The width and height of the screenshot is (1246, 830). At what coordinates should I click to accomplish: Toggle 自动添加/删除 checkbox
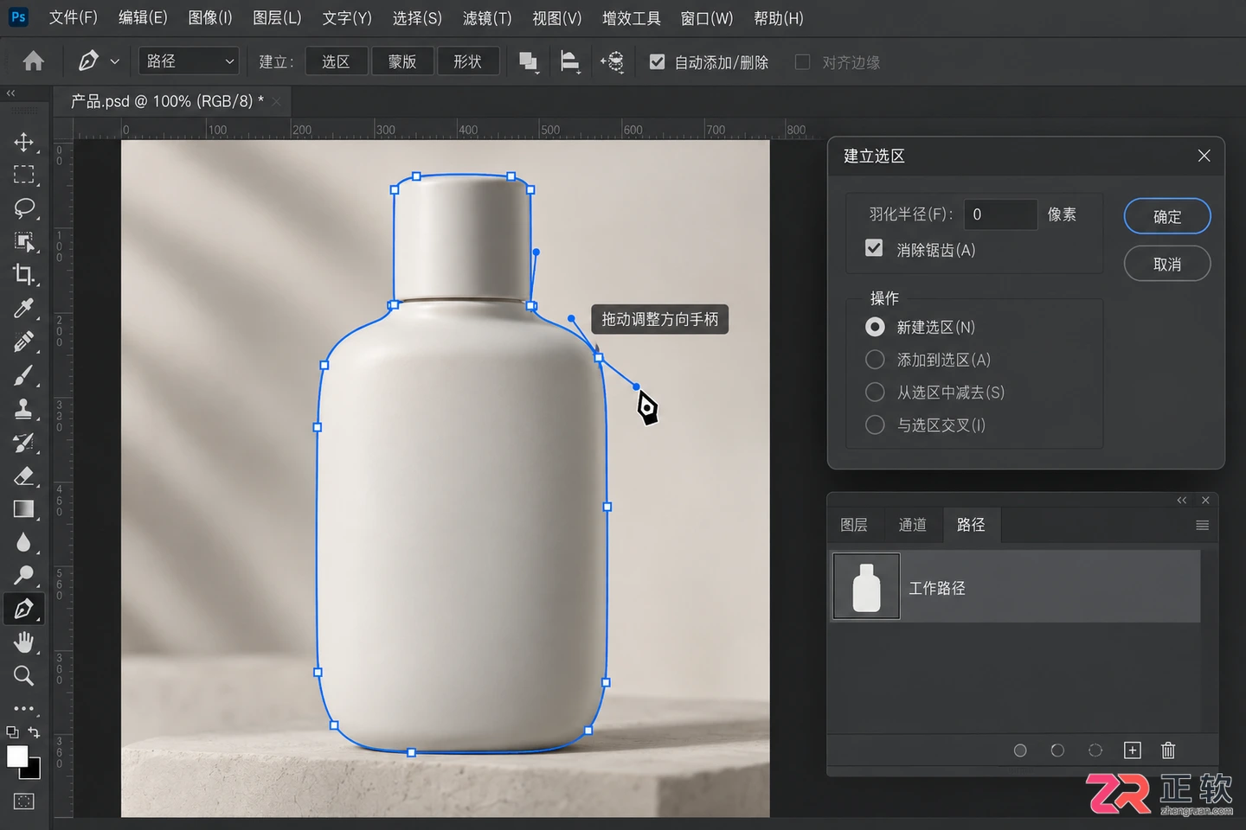[658, 62]
